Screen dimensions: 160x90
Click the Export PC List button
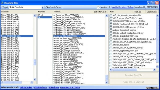coord(100,12)
